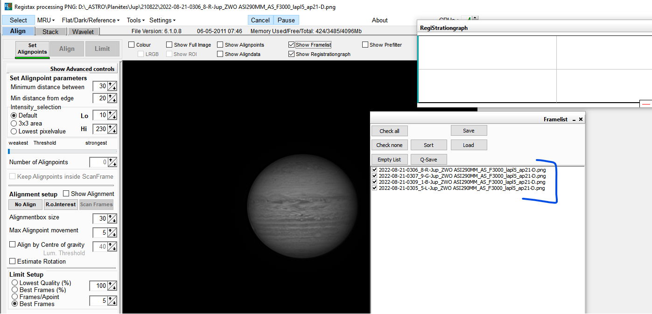Screen dimensions: 652x314
Task: Switch to the Wavelet tab
Action: [84, 32]
